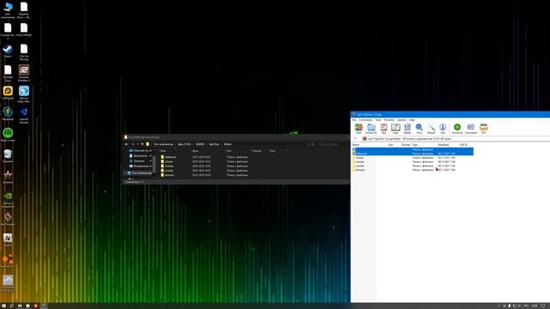Sort WinRAR list by Modified column
550x309 pixels.
coord(443,145)
